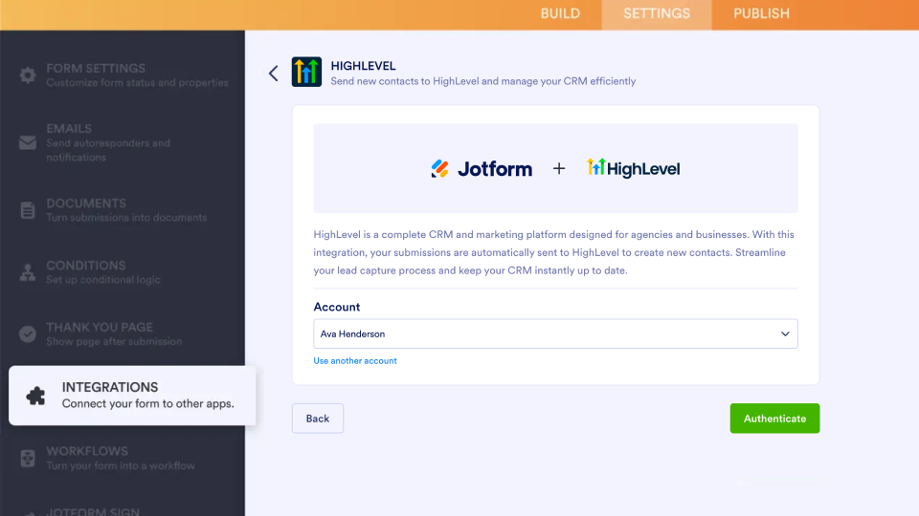Screen dimensions: 919x516
Task: Click the Conditions logic icon
Action: point(28,272)
